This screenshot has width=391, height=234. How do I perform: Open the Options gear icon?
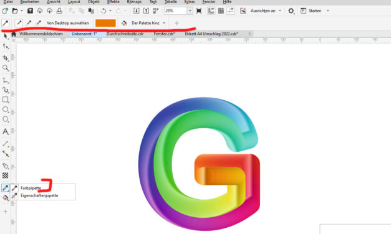(x=291, y=11)
